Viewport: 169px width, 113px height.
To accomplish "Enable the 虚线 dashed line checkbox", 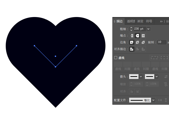I will 116,58.
